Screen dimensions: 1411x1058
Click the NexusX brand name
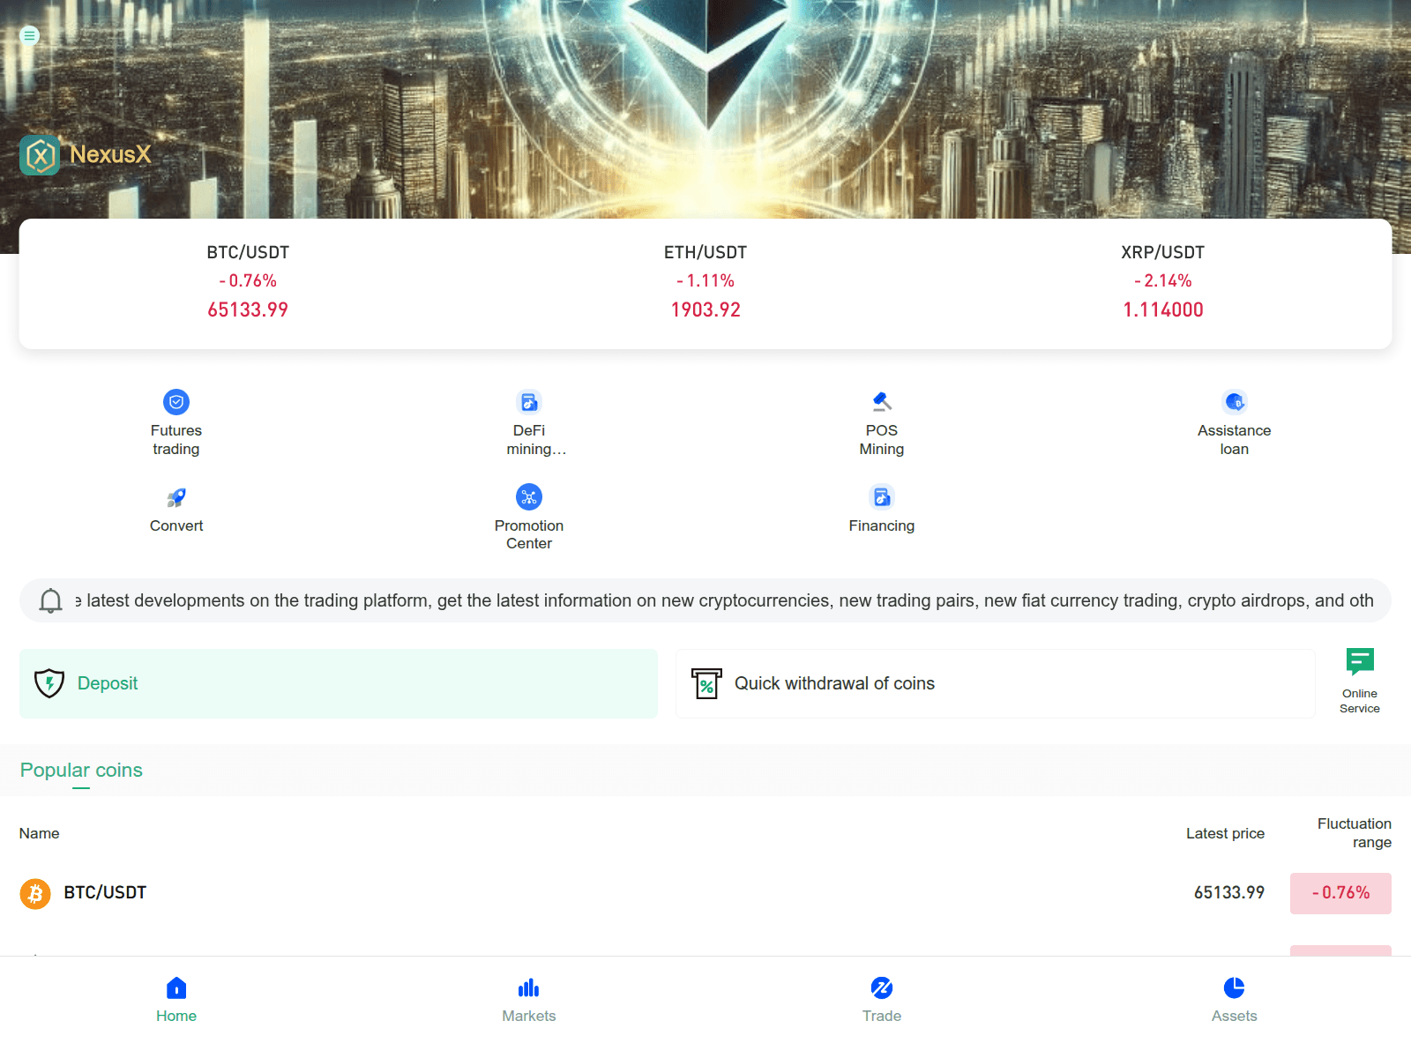click(x=110, y=154)
